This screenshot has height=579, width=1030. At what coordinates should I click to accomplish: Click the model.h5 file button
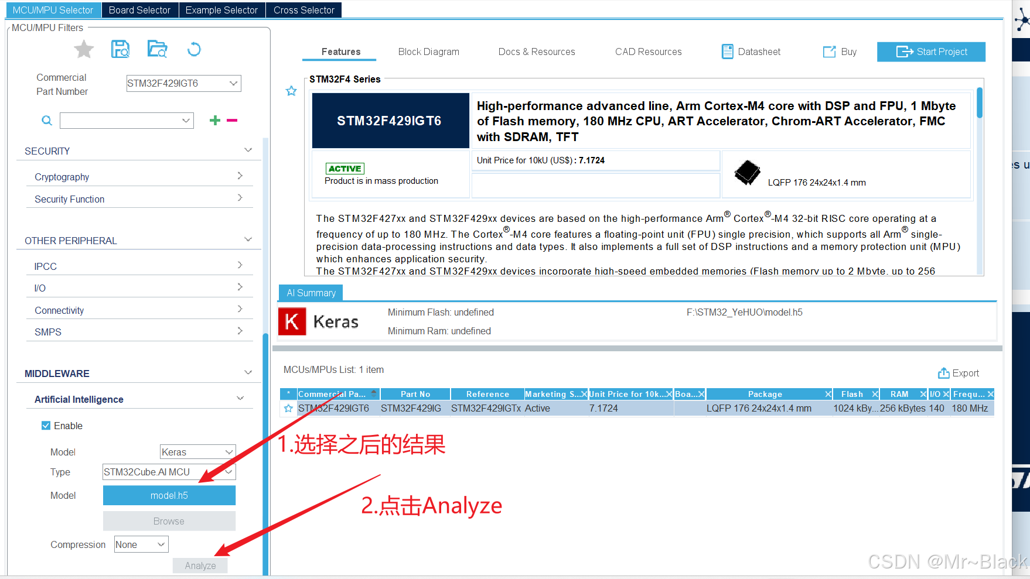click(169, 495)
